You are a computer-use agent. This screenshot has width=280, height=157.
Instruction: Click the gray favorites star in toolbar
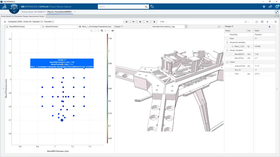(267, 22)
